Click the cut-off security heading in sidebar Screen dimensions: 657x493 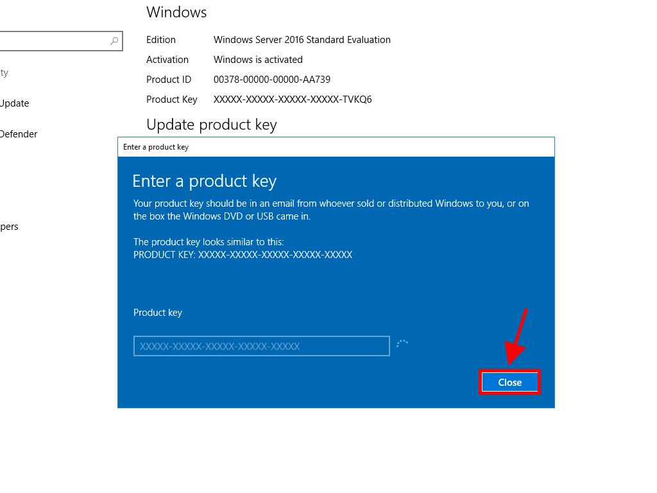[4, 73]
